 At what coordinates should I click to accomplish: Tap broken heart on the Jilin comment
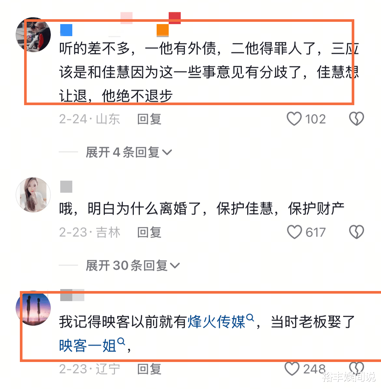click(x=357, y=232)
